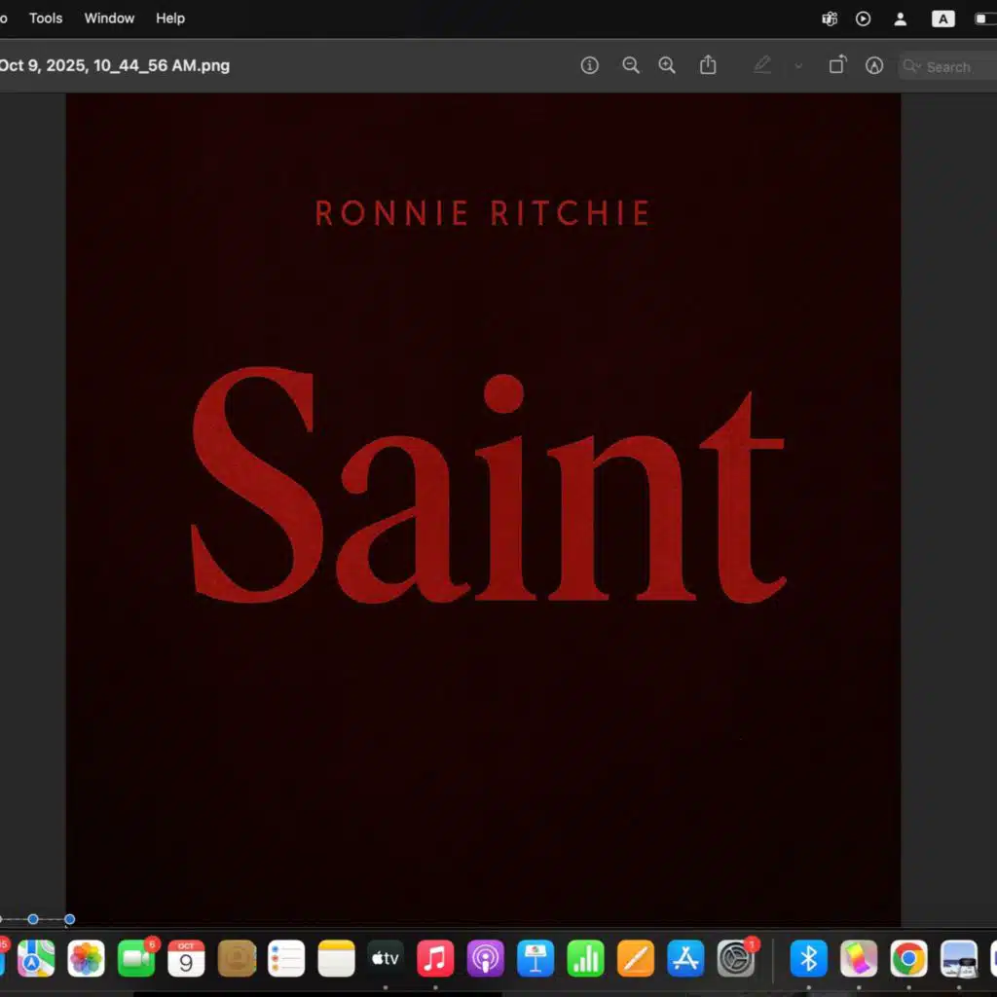
Task: Rotate the image with the Rotate button
Action: [836, 65]
